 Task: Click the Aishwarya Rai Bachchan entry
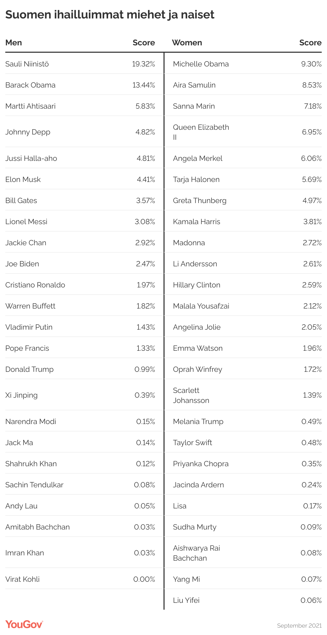(196, 553)
